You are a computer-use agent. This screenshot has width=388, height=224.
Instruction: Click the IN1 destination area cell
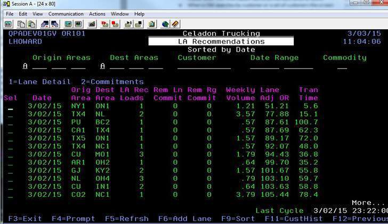coord(102,187)
